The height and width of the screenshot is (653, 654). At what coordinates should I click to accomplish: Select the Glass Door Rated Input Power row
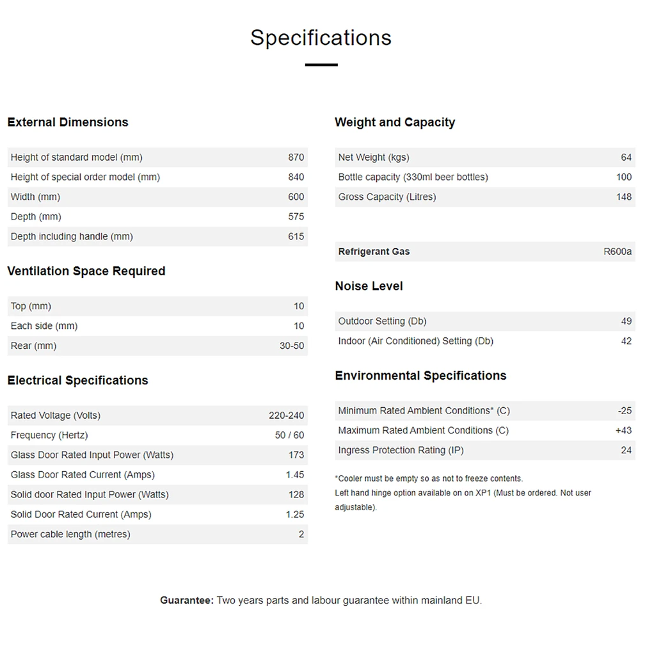(x=157, y=455)
